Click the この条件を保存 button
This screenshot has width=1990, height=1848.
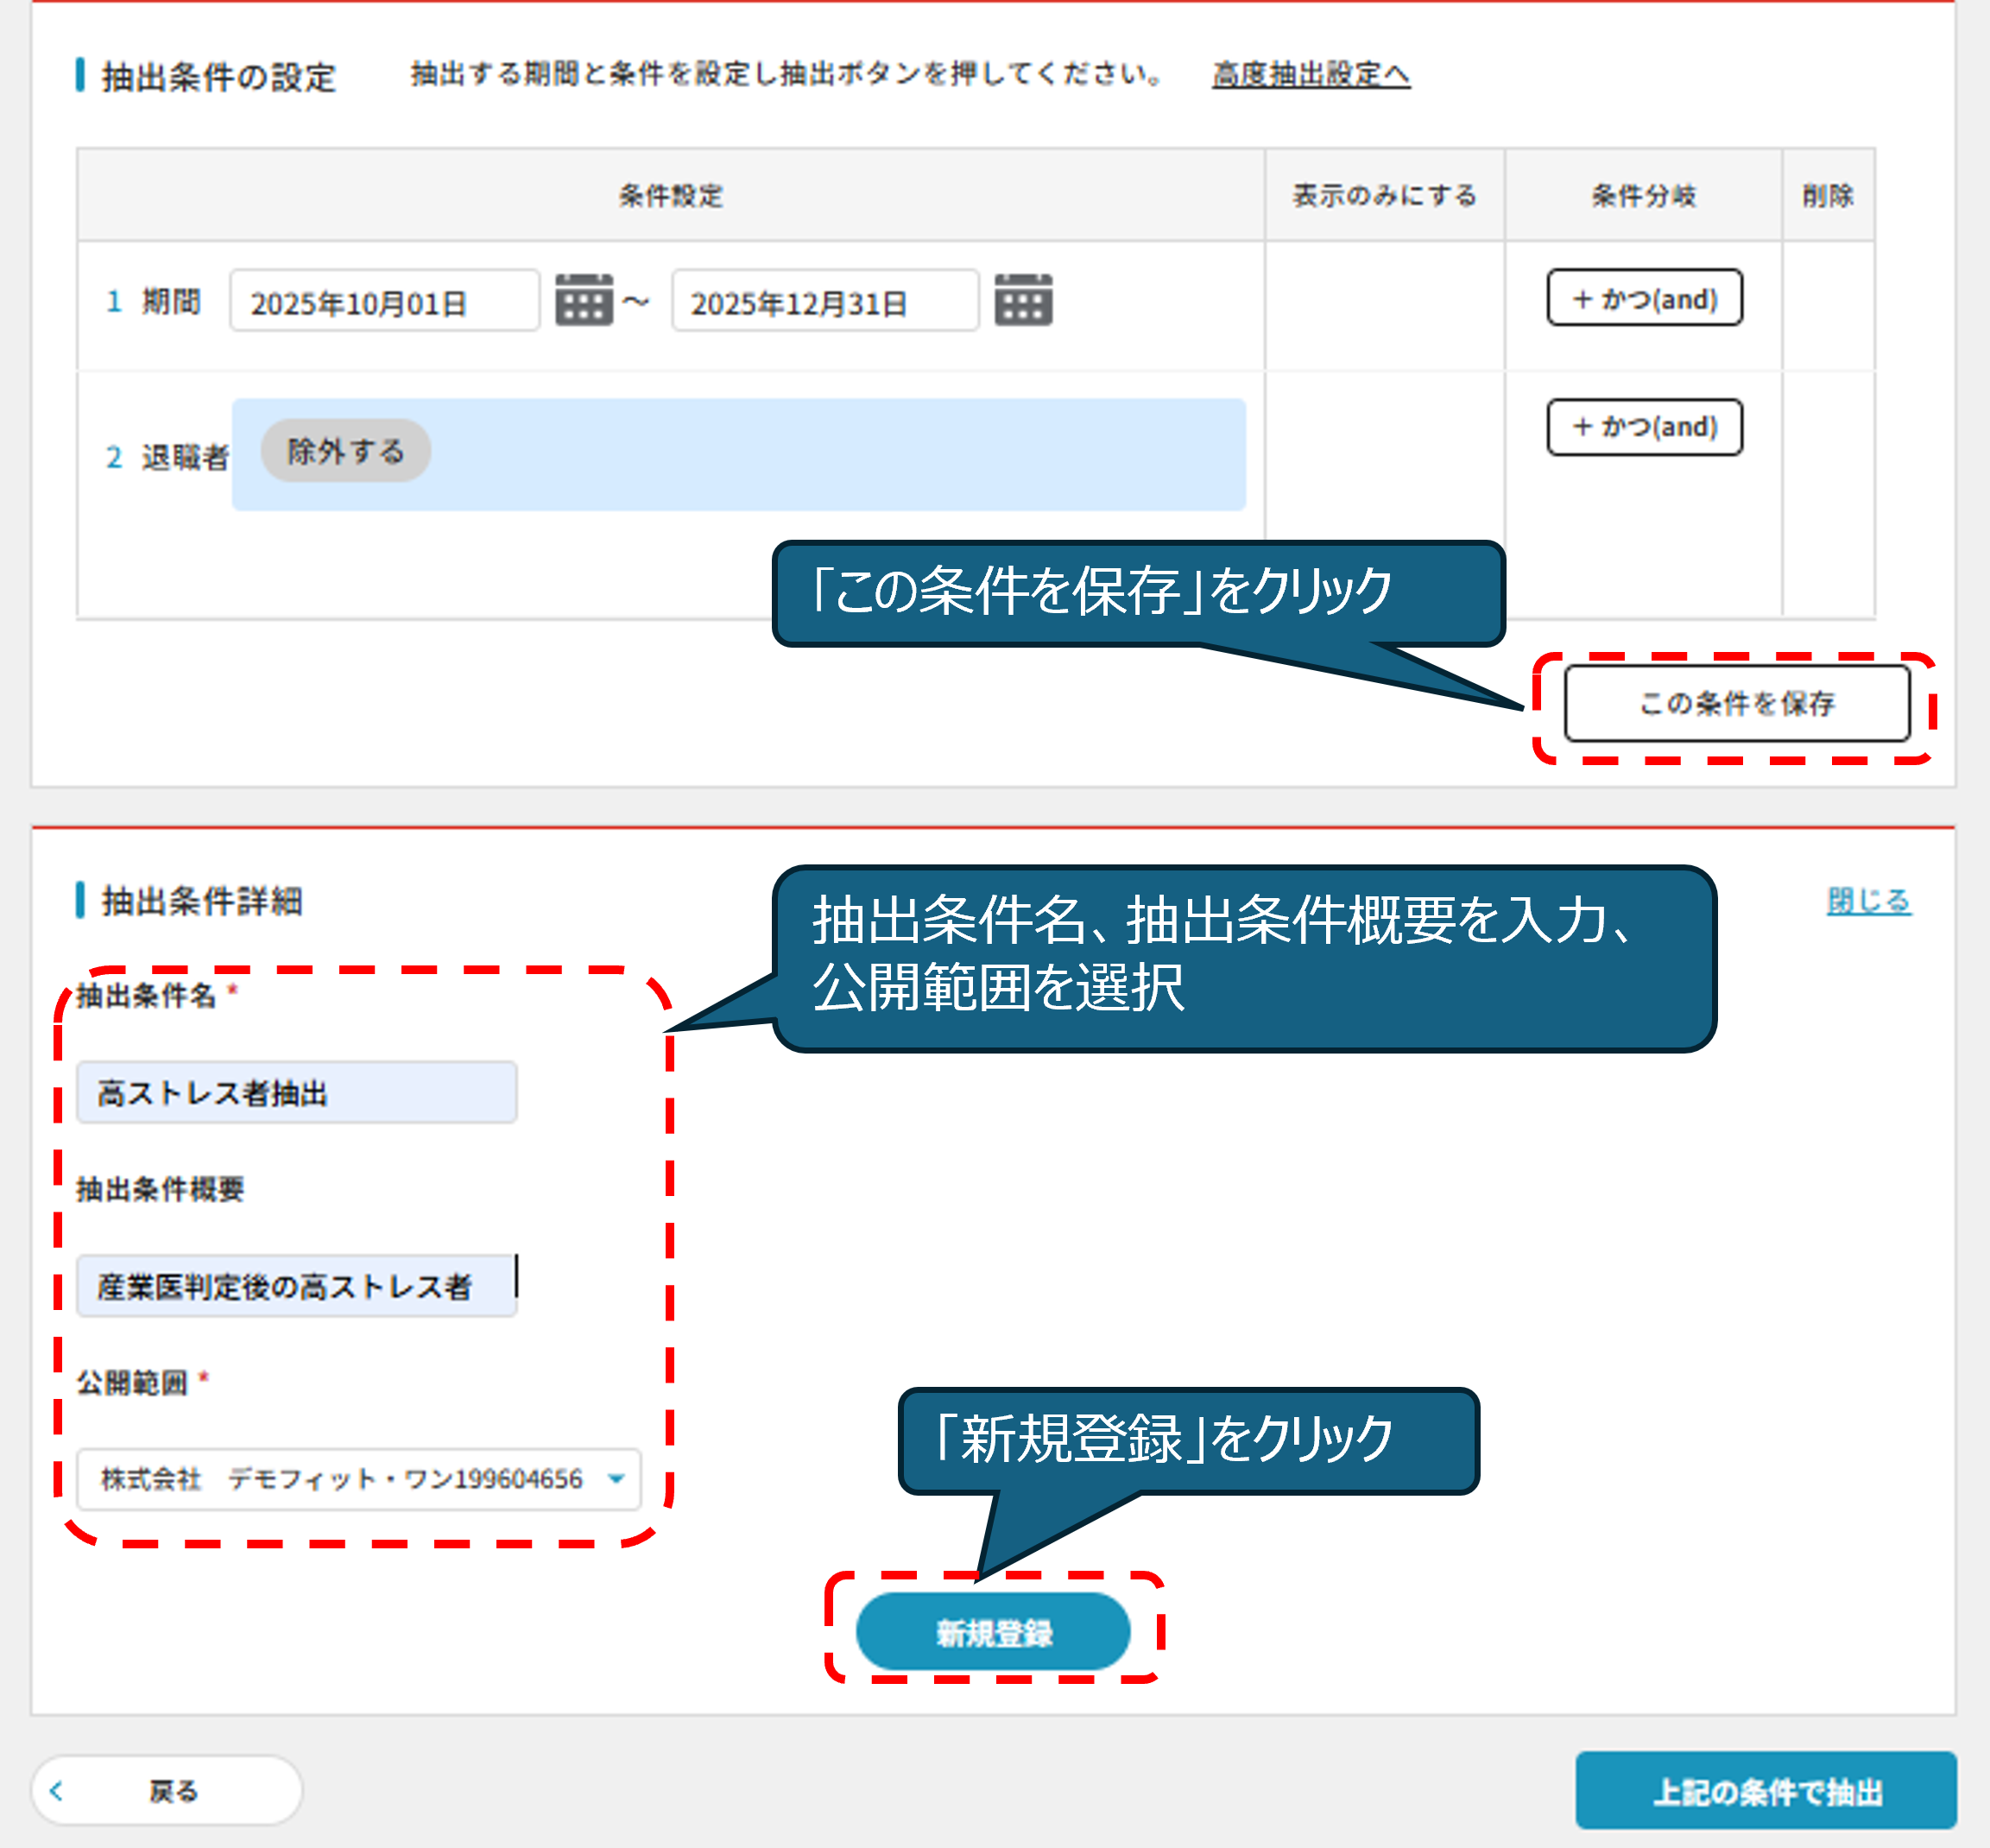[x=1736, y=704]
